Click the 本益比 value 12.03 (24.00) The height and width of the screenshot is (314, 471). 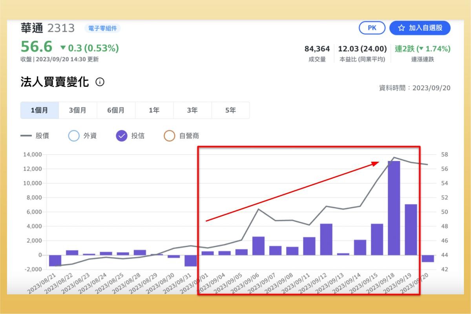(362, 49)
